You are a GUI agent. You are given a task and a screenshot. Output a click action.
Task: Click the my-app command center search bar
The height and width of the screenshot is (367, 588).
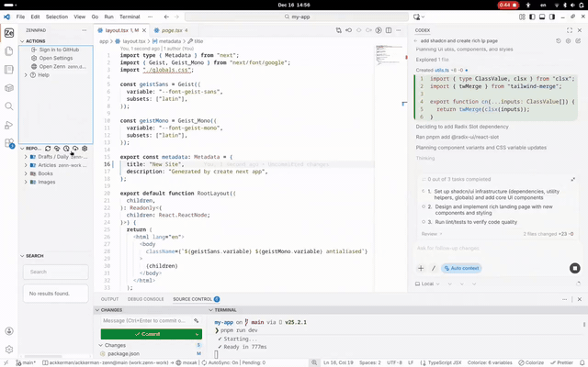pos(297,17)
